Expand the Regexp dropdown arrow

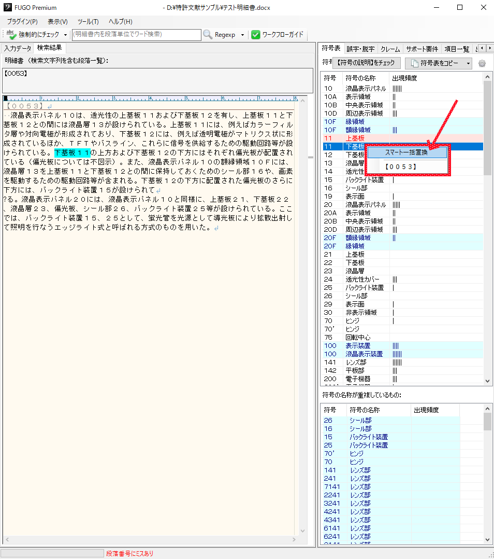(242, 35)
